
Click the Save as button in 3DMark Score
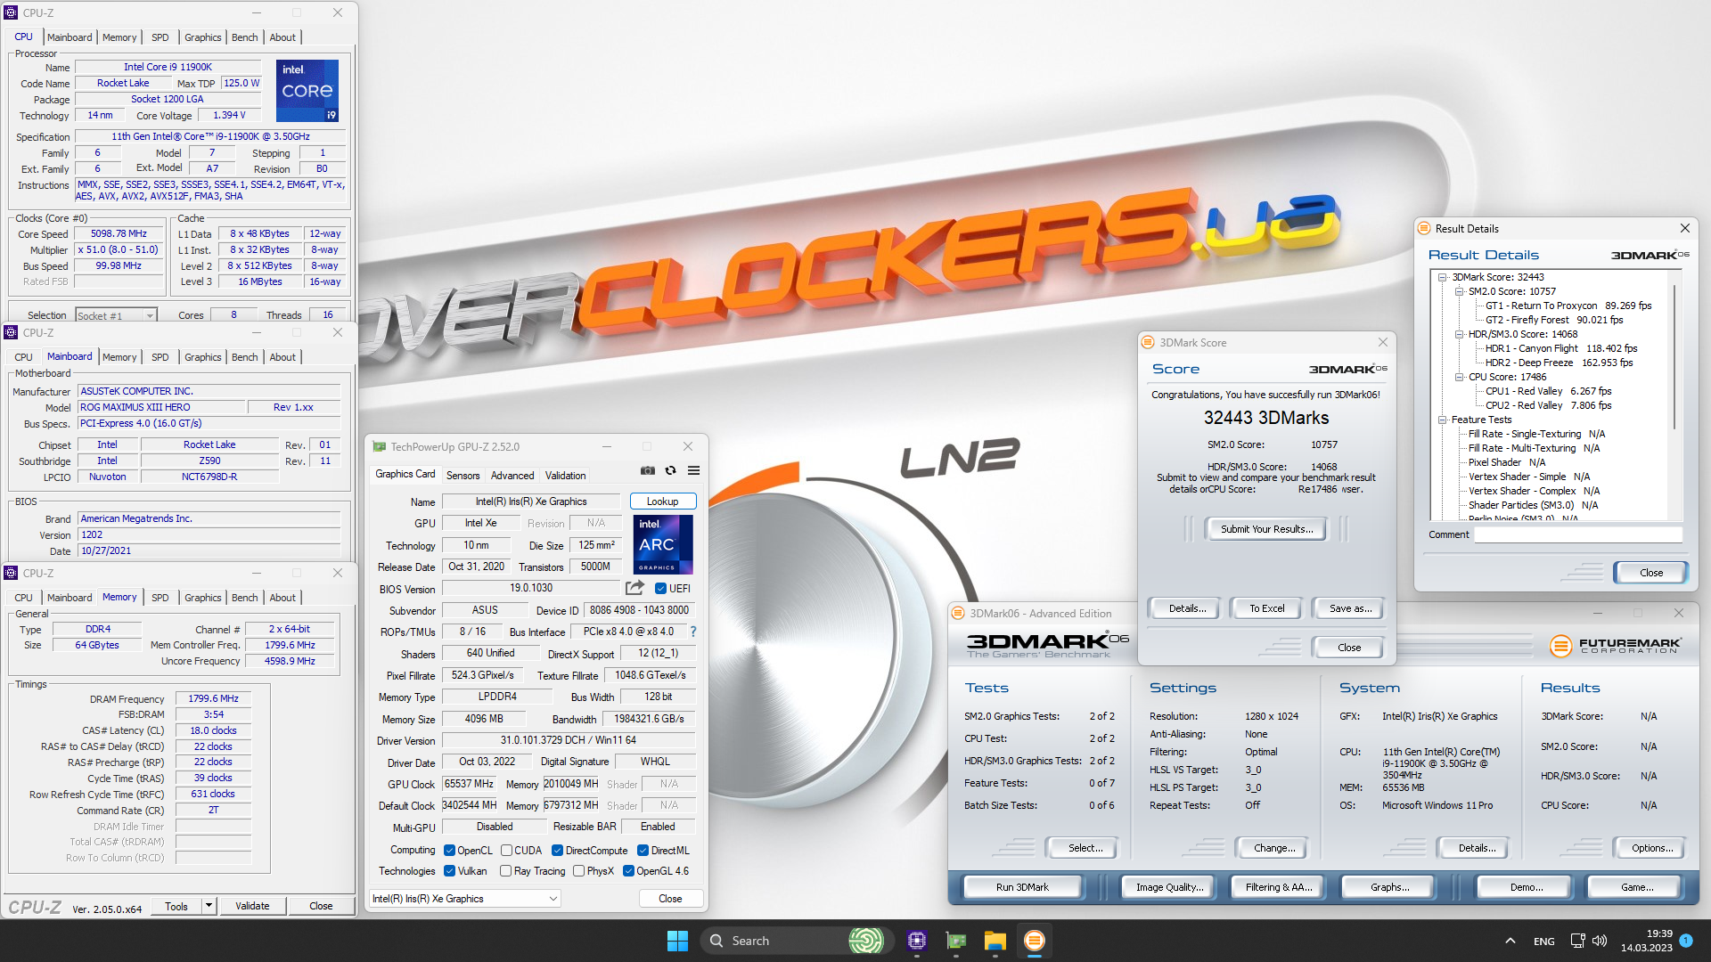click(1350, 608)
